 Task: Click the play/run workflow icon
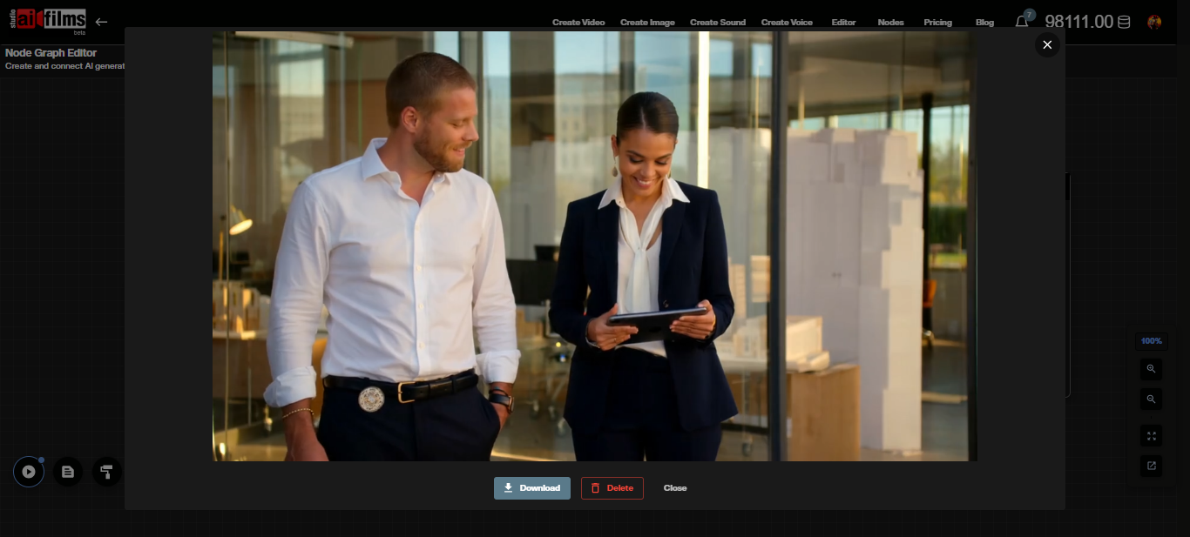pos(29,472)
